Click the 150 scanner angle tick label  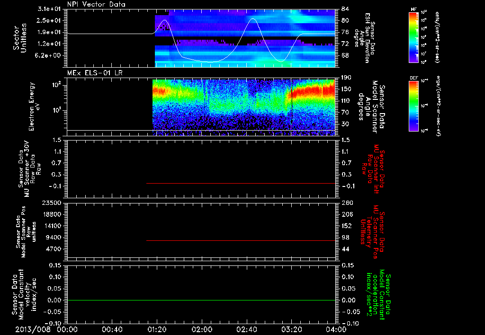click(347, 89)
